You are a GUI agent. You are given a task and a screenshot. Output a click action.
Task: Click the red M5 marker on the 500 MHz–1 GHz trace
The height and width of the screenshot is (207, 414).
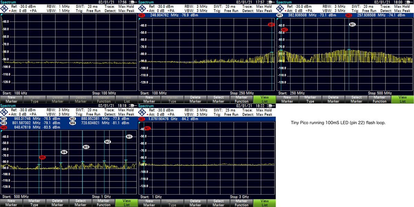(x=42, y=157)
